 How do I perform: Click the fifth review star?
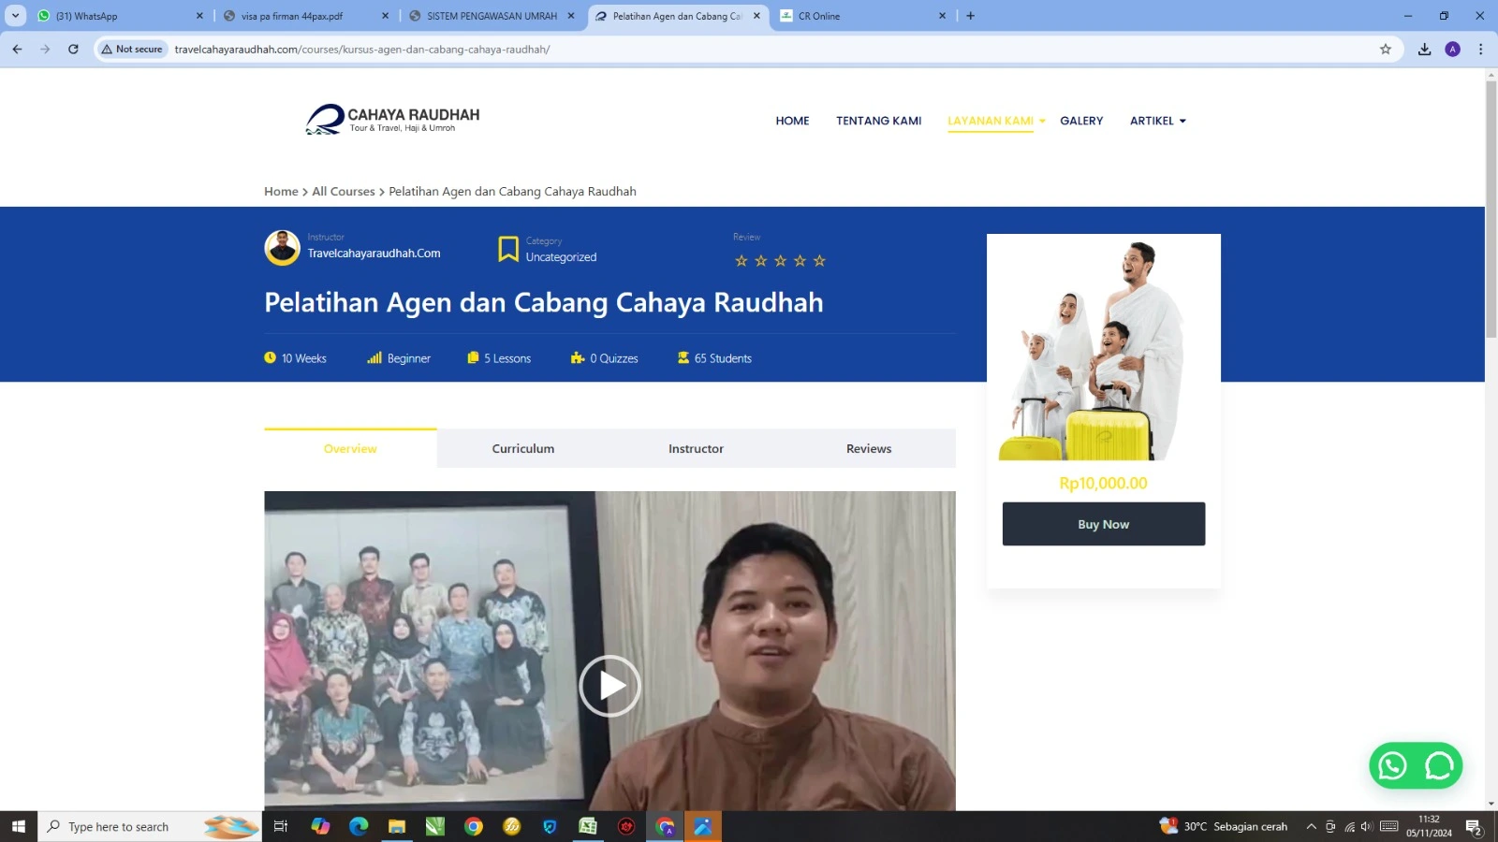(819, 261)
